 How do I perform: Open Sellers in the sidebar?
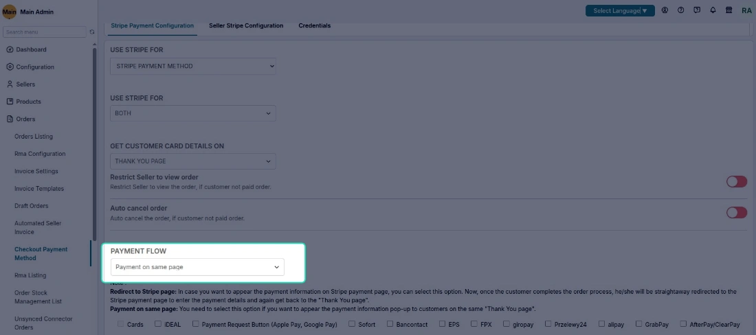click(25, 84)
